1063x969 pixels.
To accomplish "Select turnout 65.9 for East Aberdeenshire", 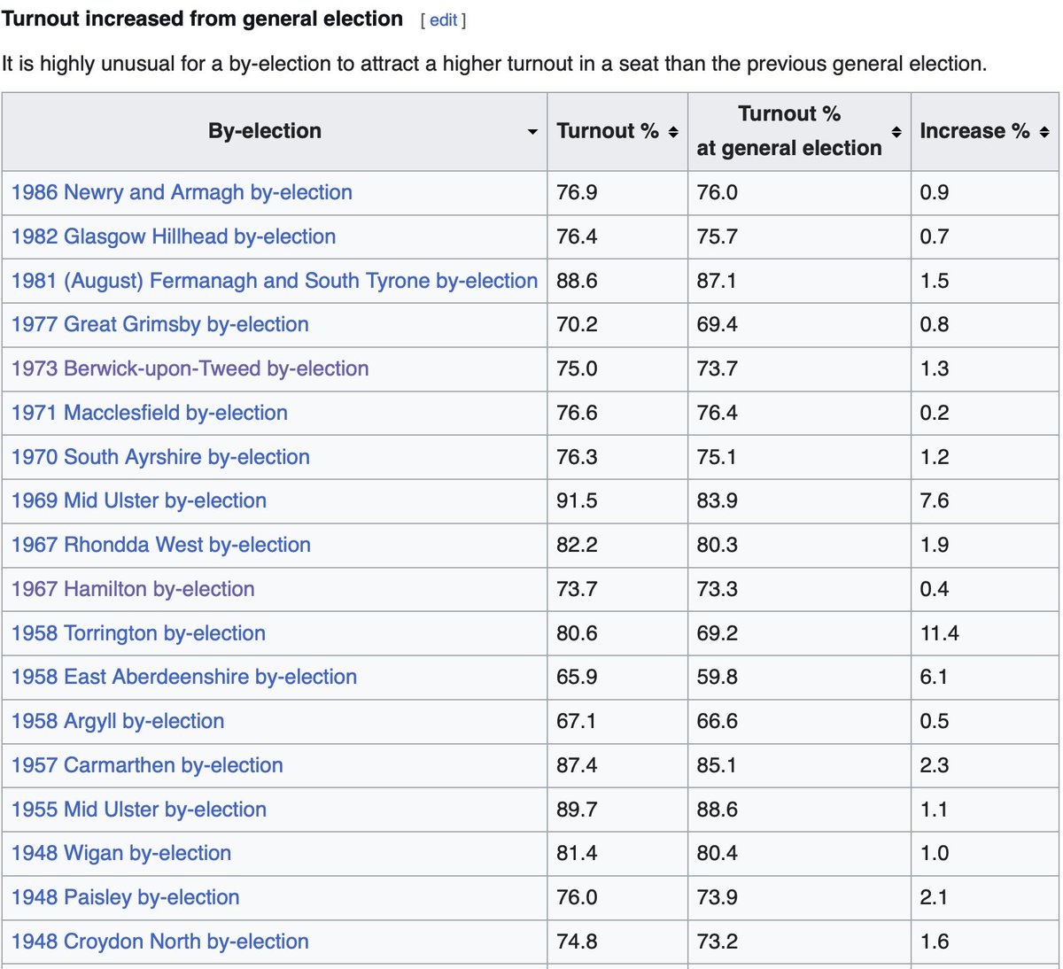I will click(x=577, y=677).
